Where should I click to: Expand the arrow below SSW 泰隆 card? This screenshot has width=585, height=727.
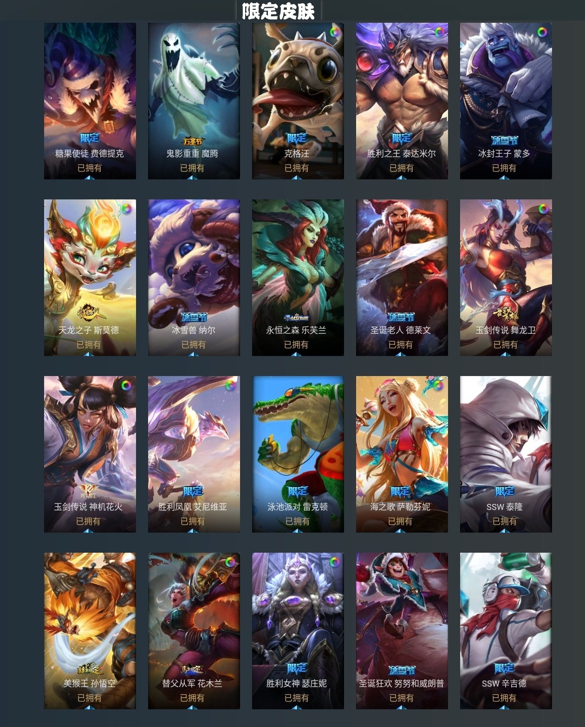(x=505, y=530)
